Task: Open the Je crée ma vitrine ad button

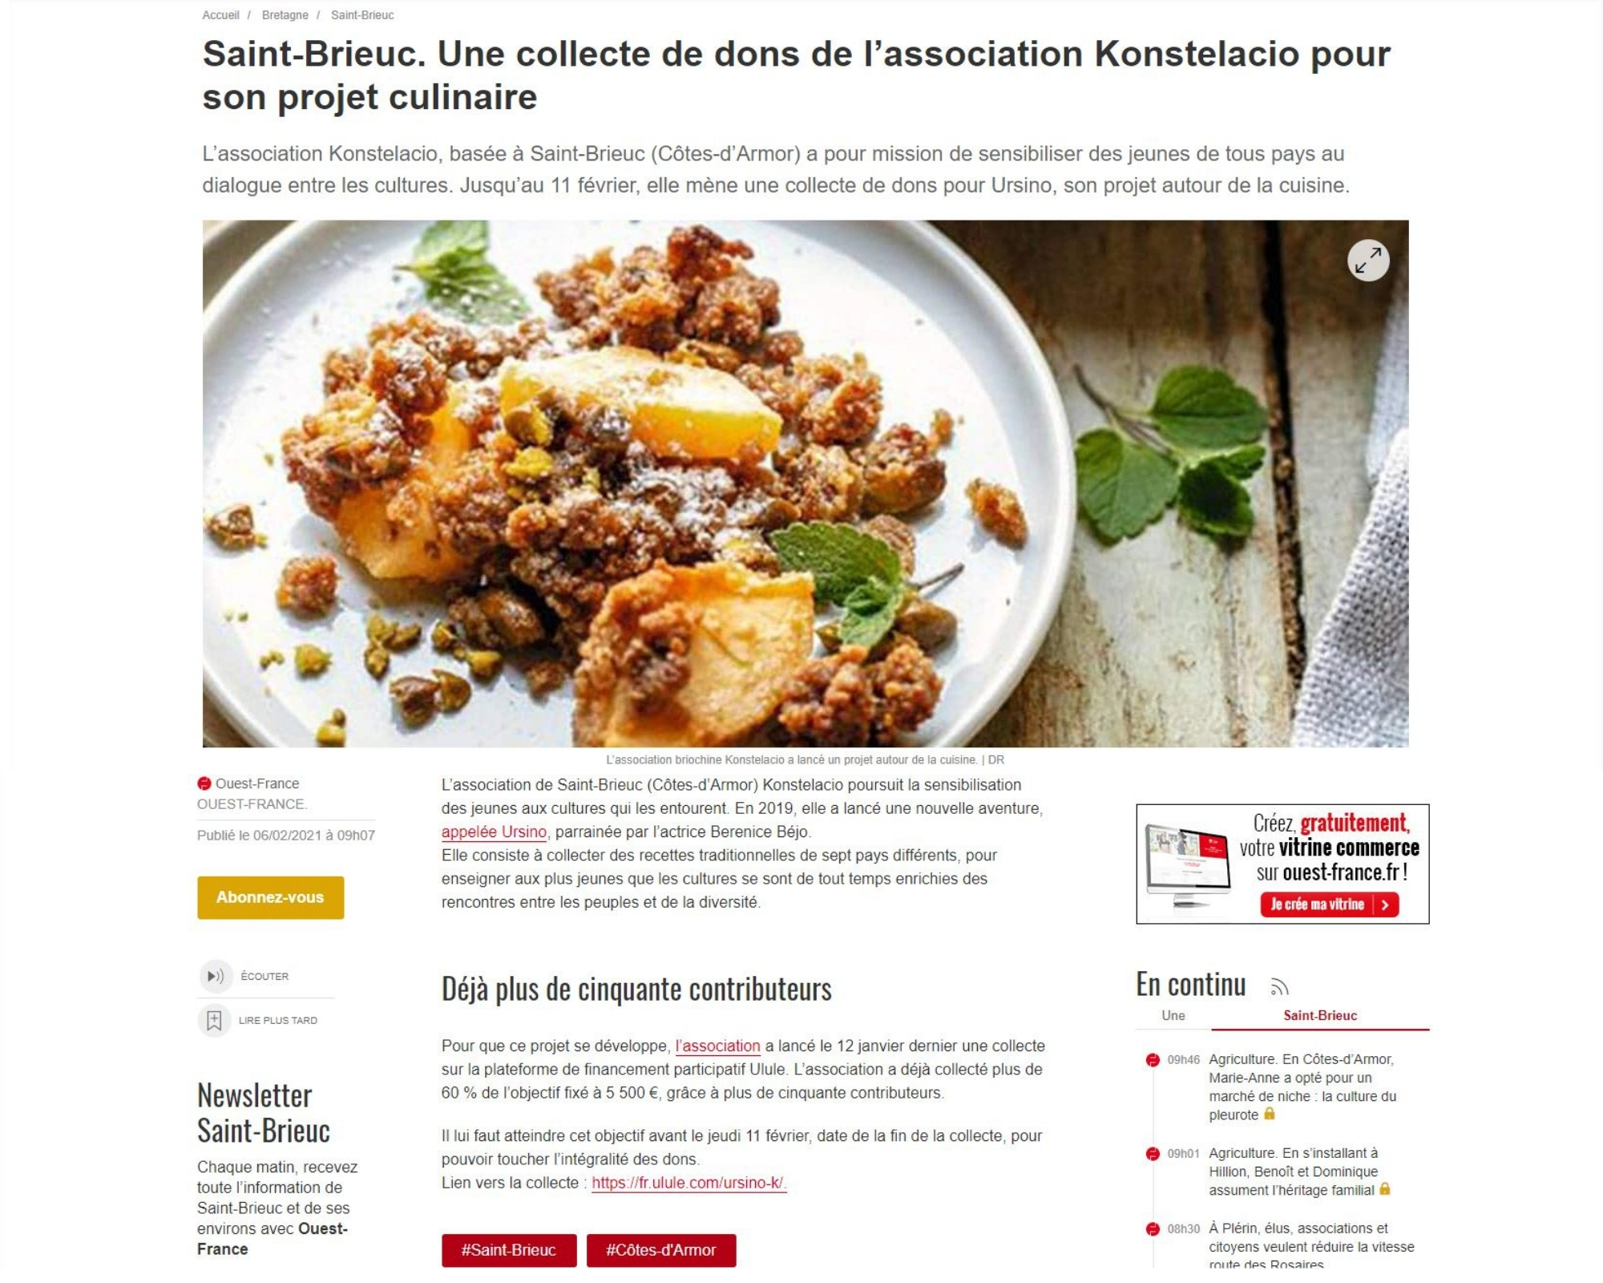Action: [1330, 905]
